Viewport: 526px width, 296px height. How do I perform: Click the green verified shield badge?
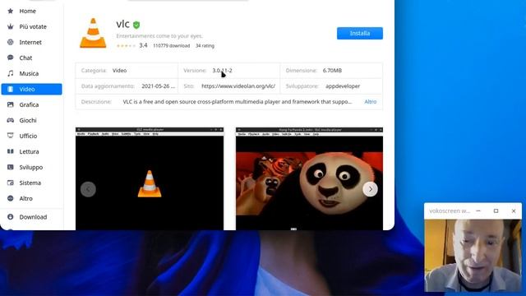coord(136,25)
